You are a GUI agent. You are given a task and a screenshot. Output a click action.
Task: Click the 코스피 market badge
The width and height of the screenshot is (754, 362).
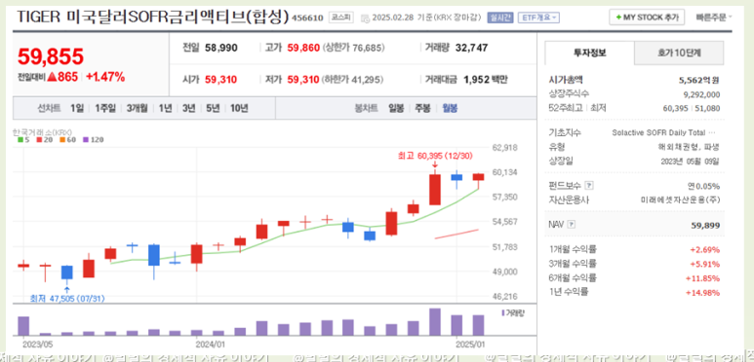[x=340, y=18]
